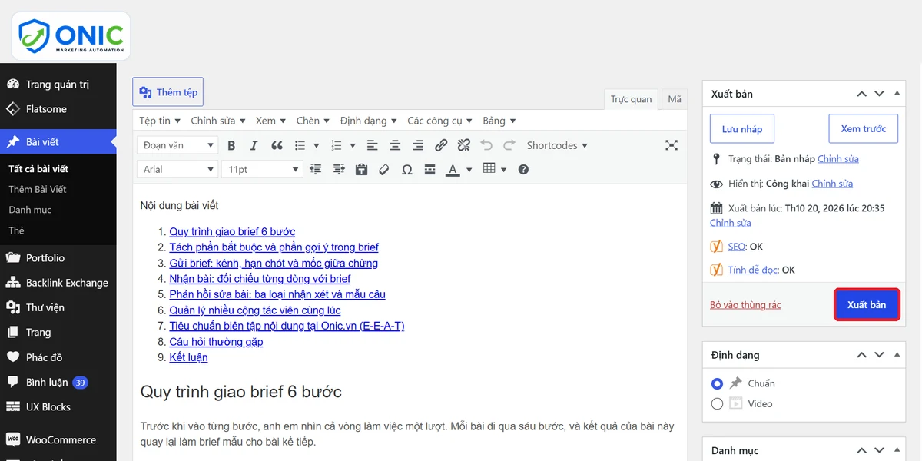This screenshot has width=922, height=461.
Task: Click the Bỏ vào thùng rác link
Action: click(x=745, y=305)
